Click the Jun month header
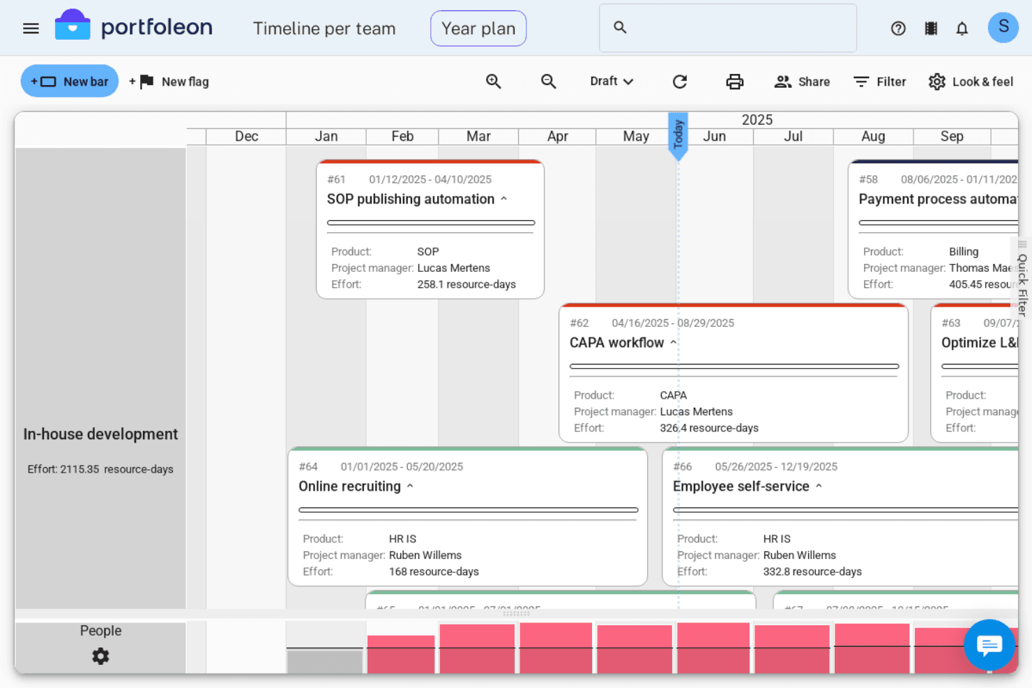The image size is (1032, 688). tap(715, 137)
